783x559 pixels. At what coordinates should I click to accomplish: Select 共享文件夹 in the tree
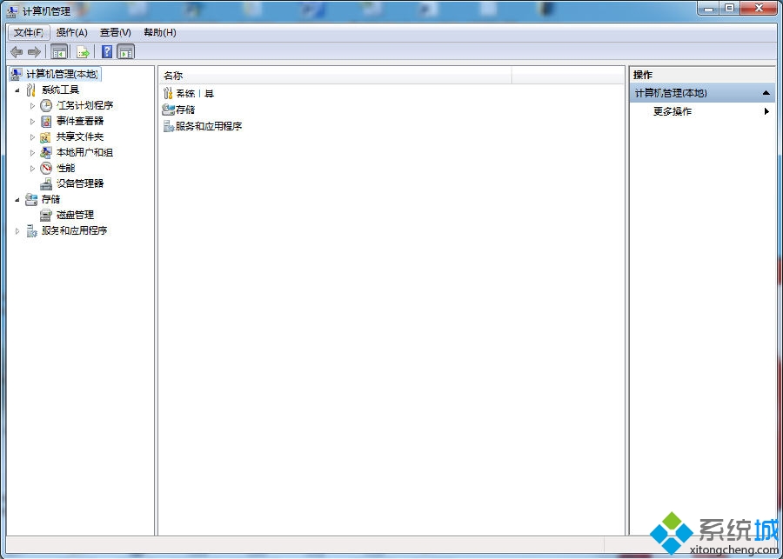(x=80, y=136)
